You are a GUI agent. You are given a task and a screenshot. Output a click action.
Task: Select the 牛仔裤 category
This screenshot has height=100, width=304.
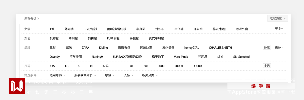(x=179, y=29)
